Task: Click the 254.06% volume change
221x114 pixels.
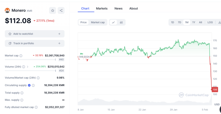Action: pos(40,67)
